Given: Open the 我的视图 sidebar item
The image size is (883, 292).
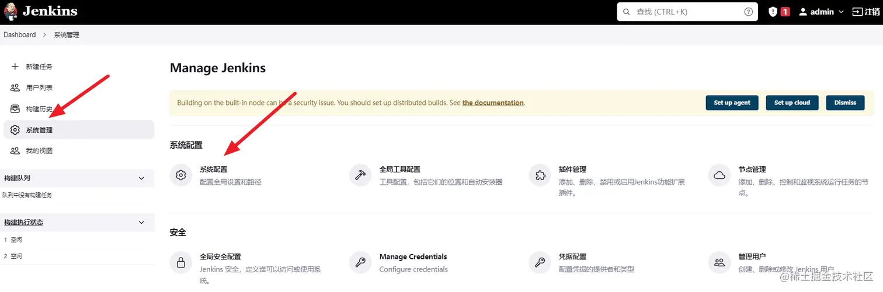Looking at the screenshot, I should click(79, 150).
